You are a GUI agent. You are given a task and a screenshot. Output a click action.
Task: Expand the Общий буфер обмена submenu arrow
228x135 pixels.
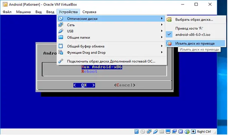[x=162, y=46]
